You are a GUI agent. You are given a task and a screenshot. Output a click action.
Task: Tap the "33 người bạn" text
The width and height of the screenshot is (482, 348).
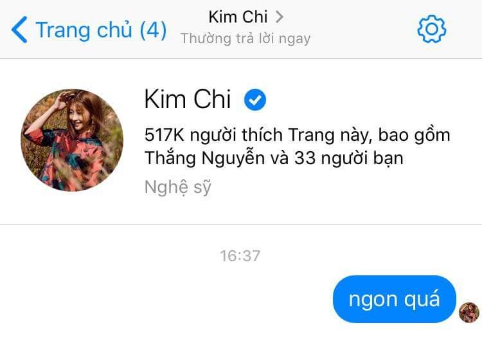[348, 158]
